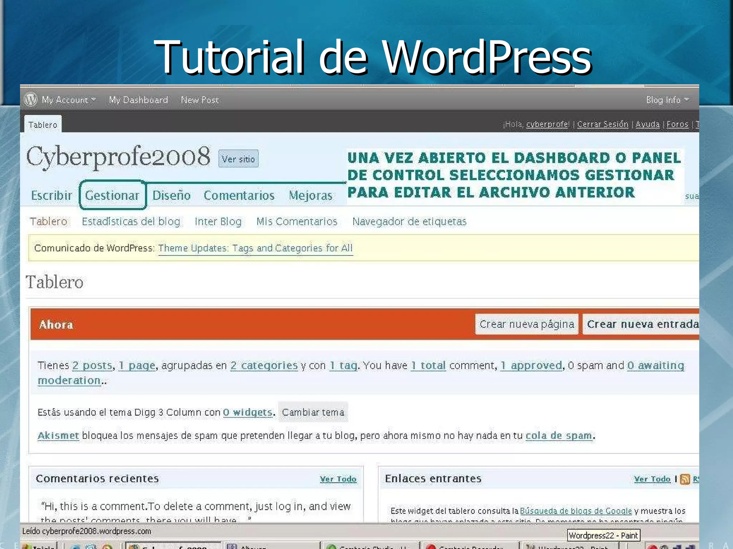Click Cerrar Sesión to log out
This screenshot has height=549, width=733.
(x=603, y=124)
